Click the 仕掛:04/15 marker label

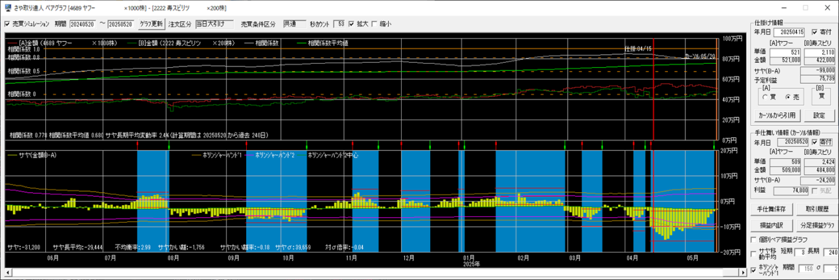[639, 48]
